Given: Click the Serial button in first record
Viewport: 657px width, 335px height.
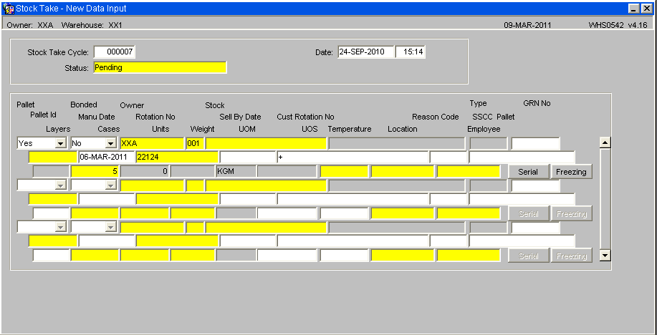Looking at the screenshot, I should pos(528,172).
